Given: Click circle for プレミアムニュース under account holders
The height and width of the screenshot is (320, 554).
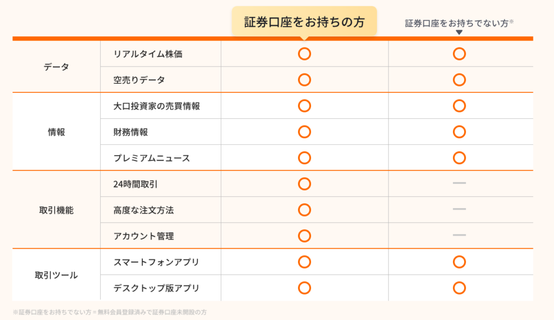Looking at the screenshot, I should click(x=305, y=158).
